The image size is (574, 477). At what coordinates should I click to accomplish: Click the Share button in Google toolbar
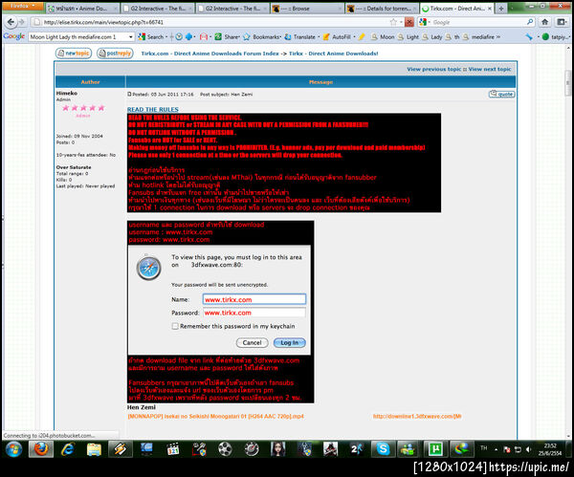[x=227, y=37]
